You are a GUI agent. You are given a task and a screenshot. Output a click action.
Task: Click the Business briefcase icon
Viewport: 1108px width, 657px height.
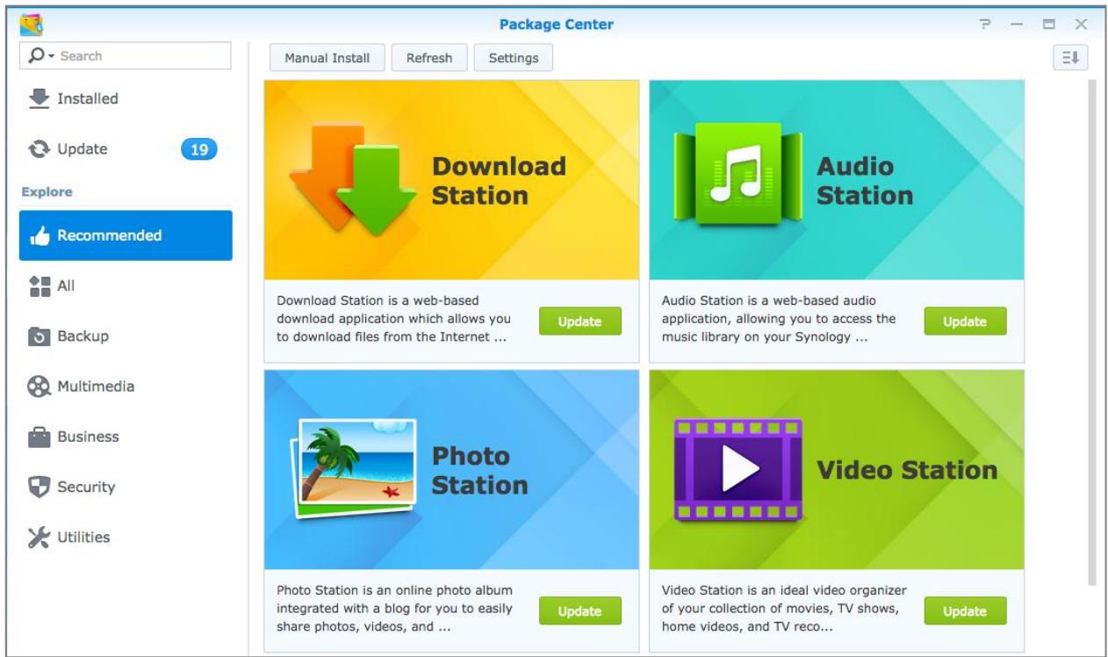pyautogui.click(x=40, y=437)
